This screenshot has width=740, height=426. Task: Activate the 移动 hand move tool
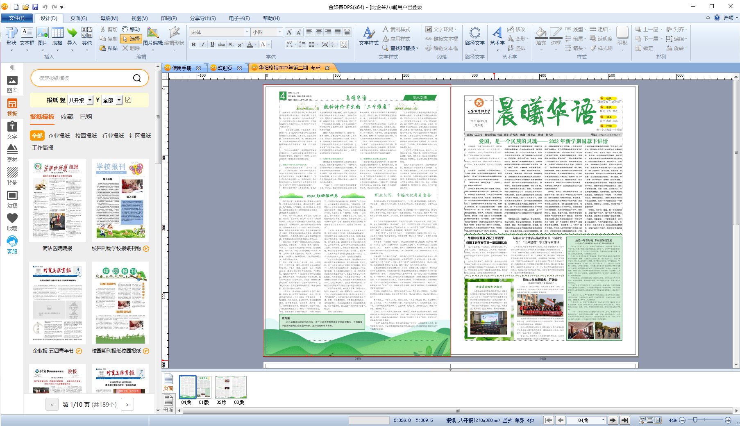tap(131, 30)
